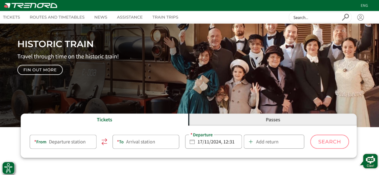This screenshot has height=175, width=379.
Task: Click the Trenord logo
Action: (31, 5)
